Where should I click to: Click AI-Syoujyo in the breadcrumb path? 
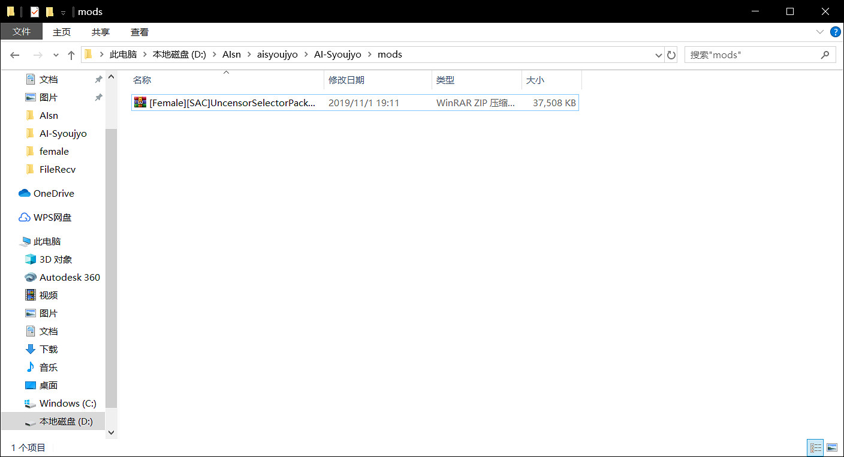(x=337, y=55)
